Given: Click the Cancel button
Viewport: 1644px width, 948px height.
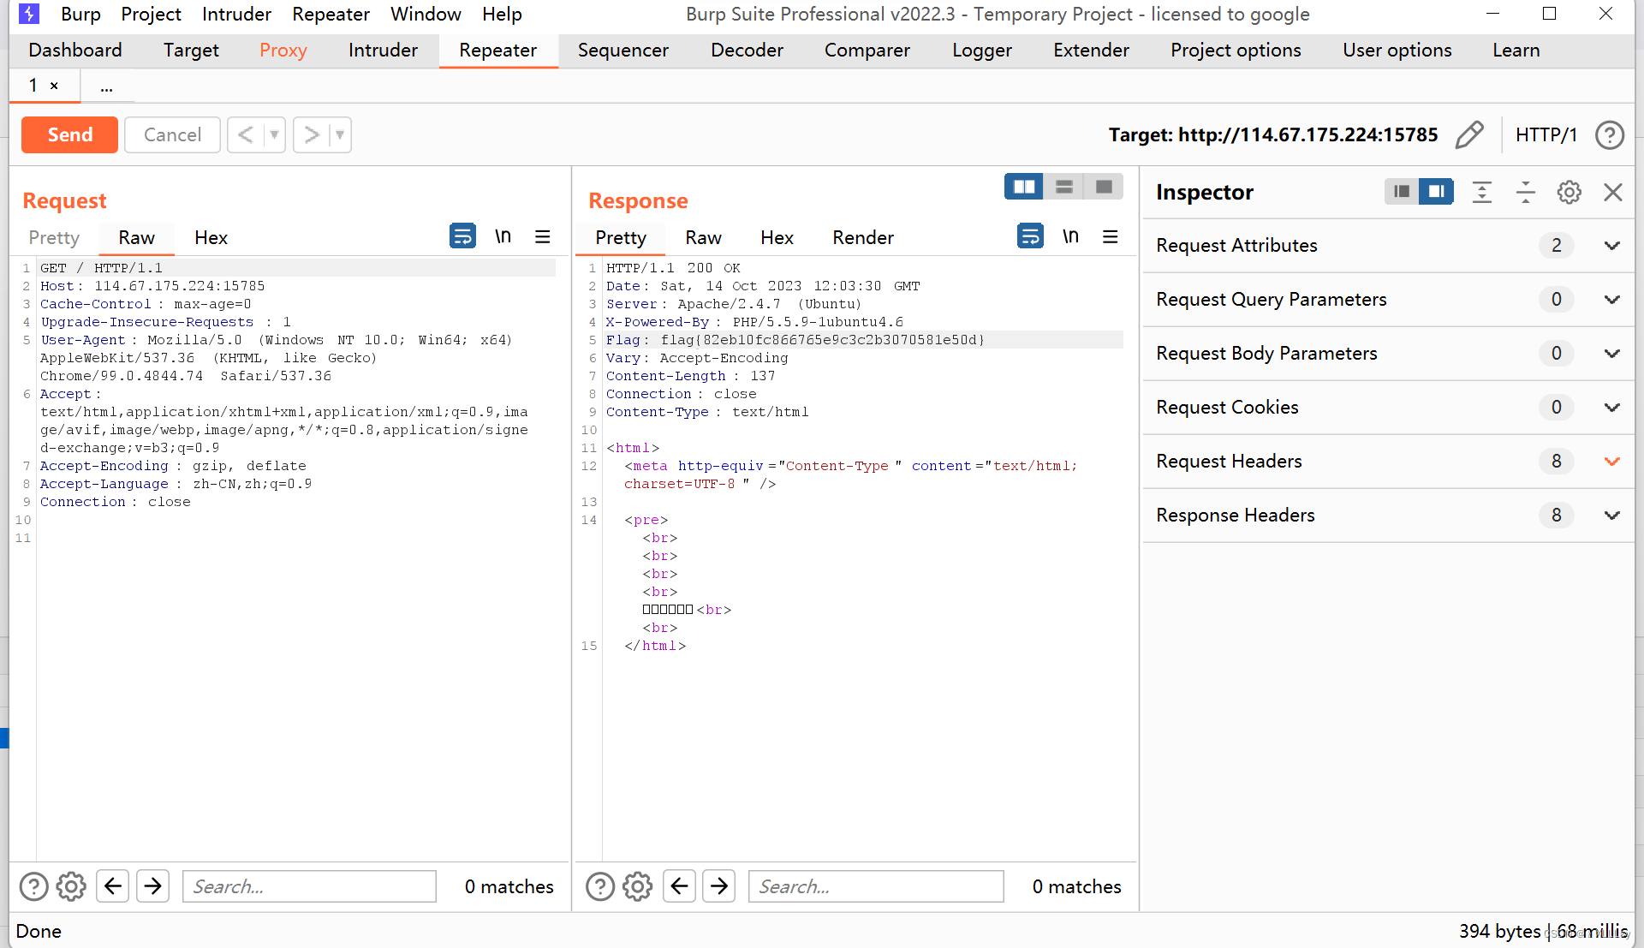Looking at the screenshot, I should (172, 134).
